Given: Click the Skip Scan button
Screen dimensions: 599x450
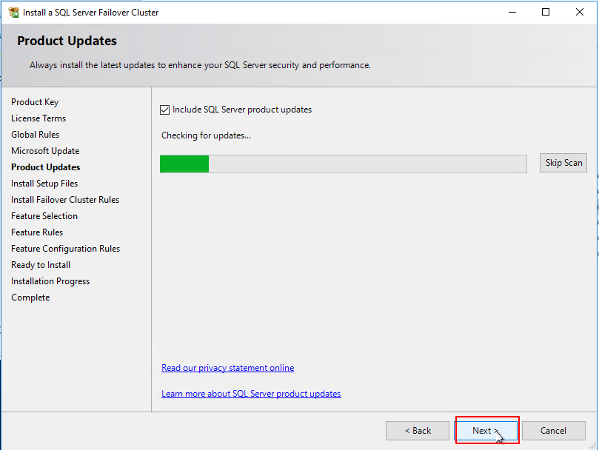Looking at the screenshot, I should (x=563, y=163).
